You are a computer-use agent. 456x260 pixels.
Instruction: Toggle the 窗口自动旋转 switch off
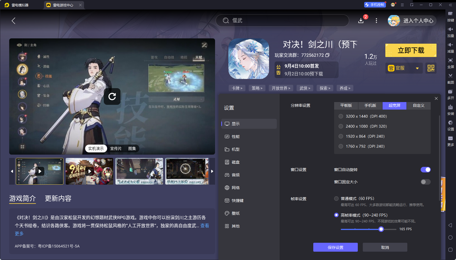tap(425, 170)
